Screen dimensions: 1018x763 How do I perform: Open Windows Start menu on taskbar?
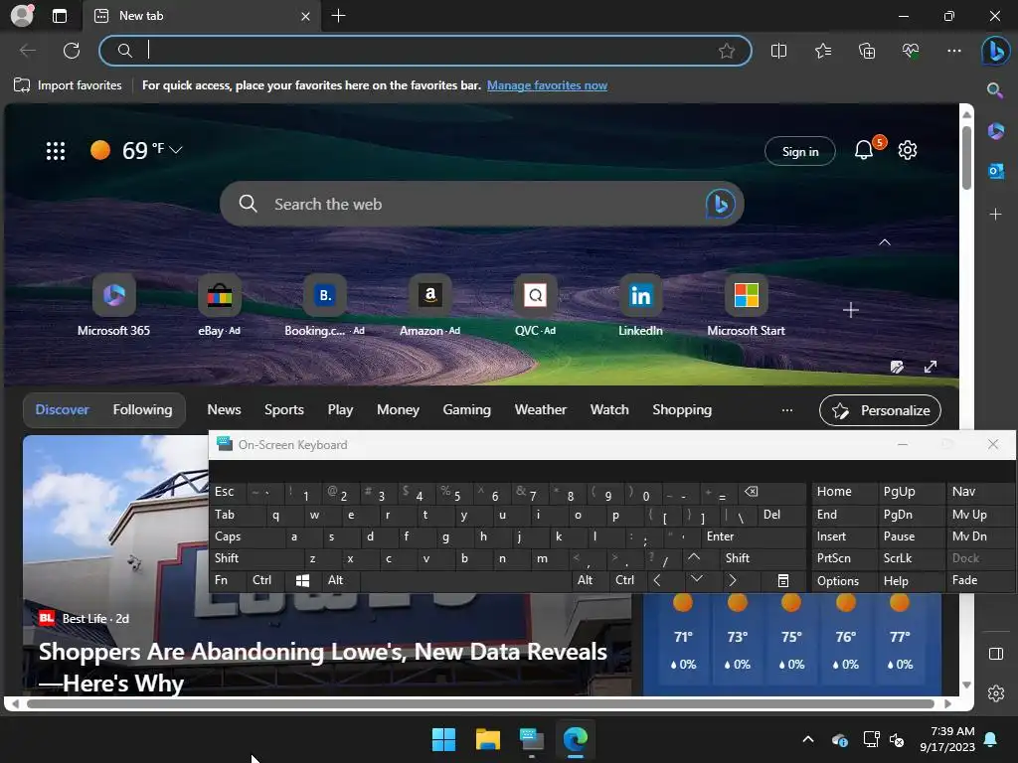tap(443, 739)
